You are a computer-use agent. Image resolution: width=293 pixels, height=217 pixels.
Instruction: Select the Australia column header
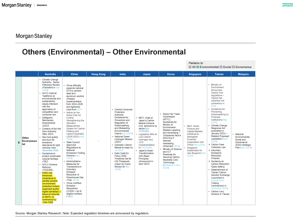point(50,74)
